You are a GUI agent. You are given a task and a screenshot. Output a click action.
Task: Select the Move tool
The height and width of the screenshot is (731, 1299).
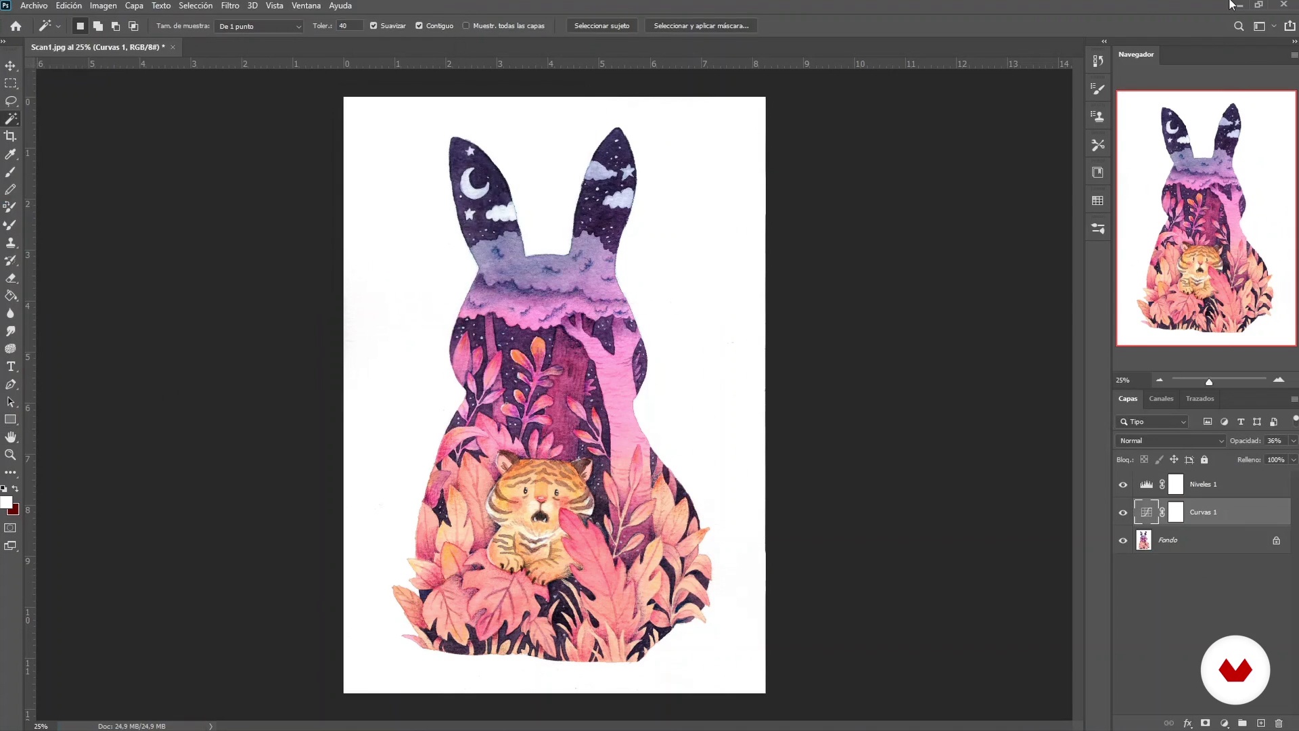click(x=11, y=66)
